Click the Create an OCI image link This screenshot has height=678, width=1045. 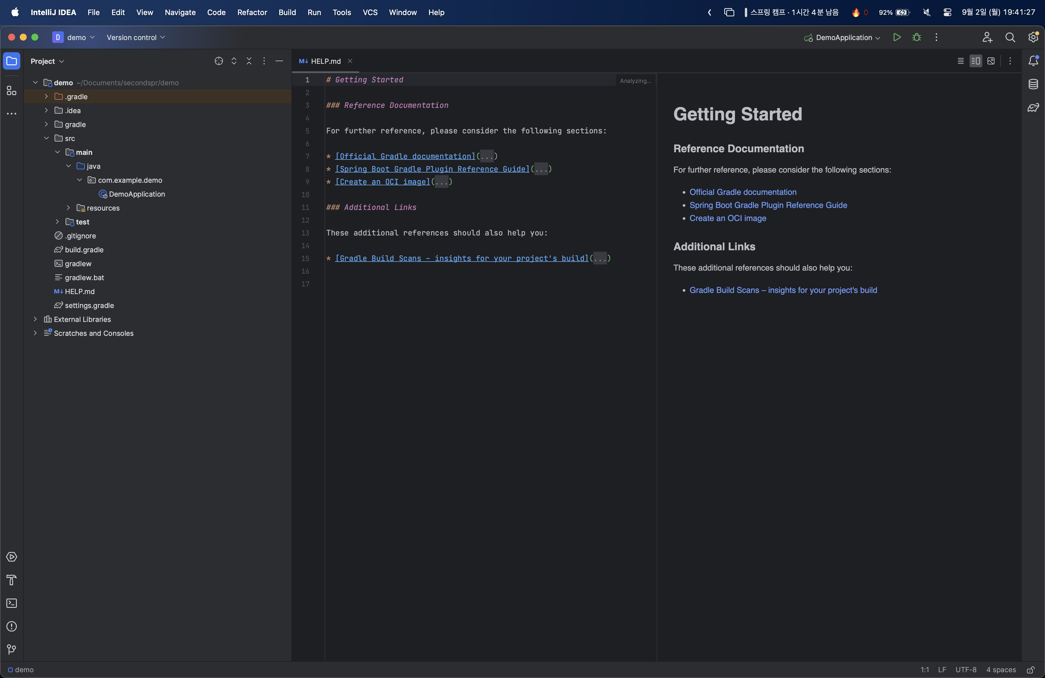[x=727, y=218]
